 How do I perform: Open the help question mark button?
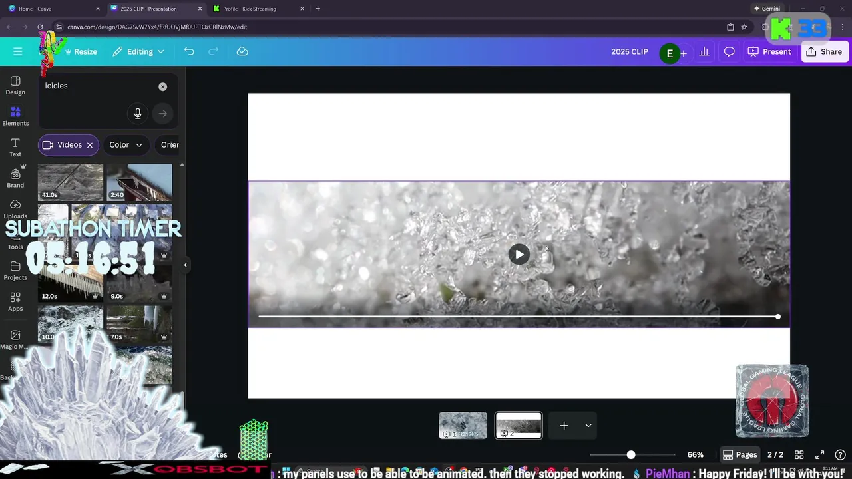(x=842, y=455)
